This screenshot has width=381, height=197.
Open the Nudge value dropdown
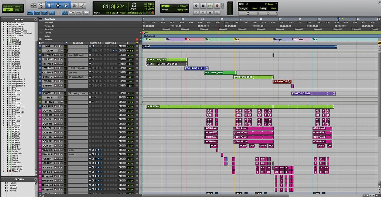(187, 10)
